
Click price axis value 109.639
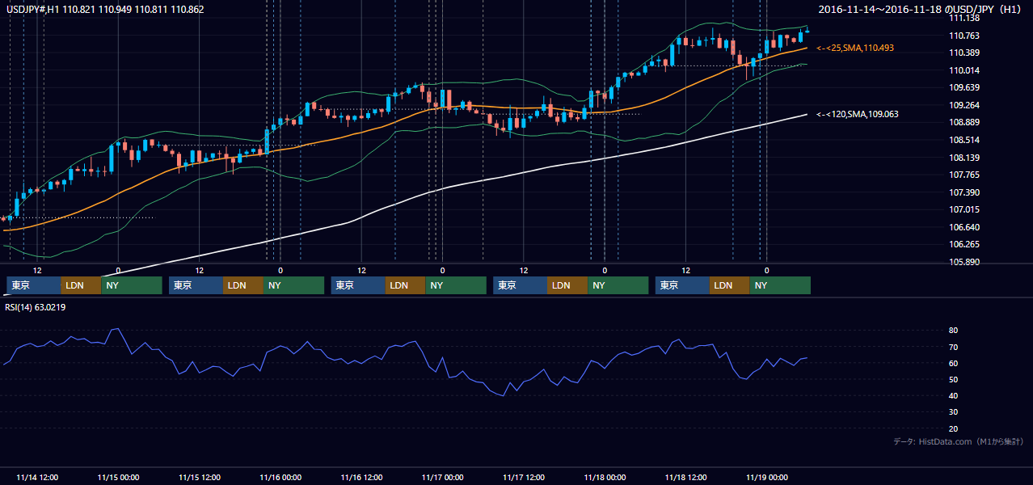(965, 87)
